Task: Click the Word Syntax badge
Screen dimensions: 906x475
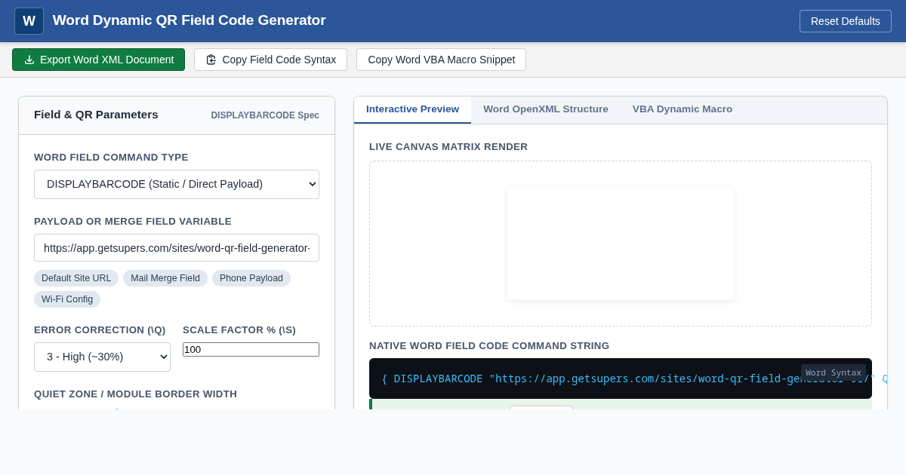Action: tap(834, 372)
